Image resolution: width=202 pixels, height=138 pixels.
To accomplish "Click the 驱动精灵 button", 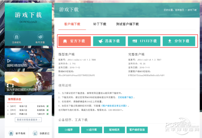I will click(x=114, y=129).
